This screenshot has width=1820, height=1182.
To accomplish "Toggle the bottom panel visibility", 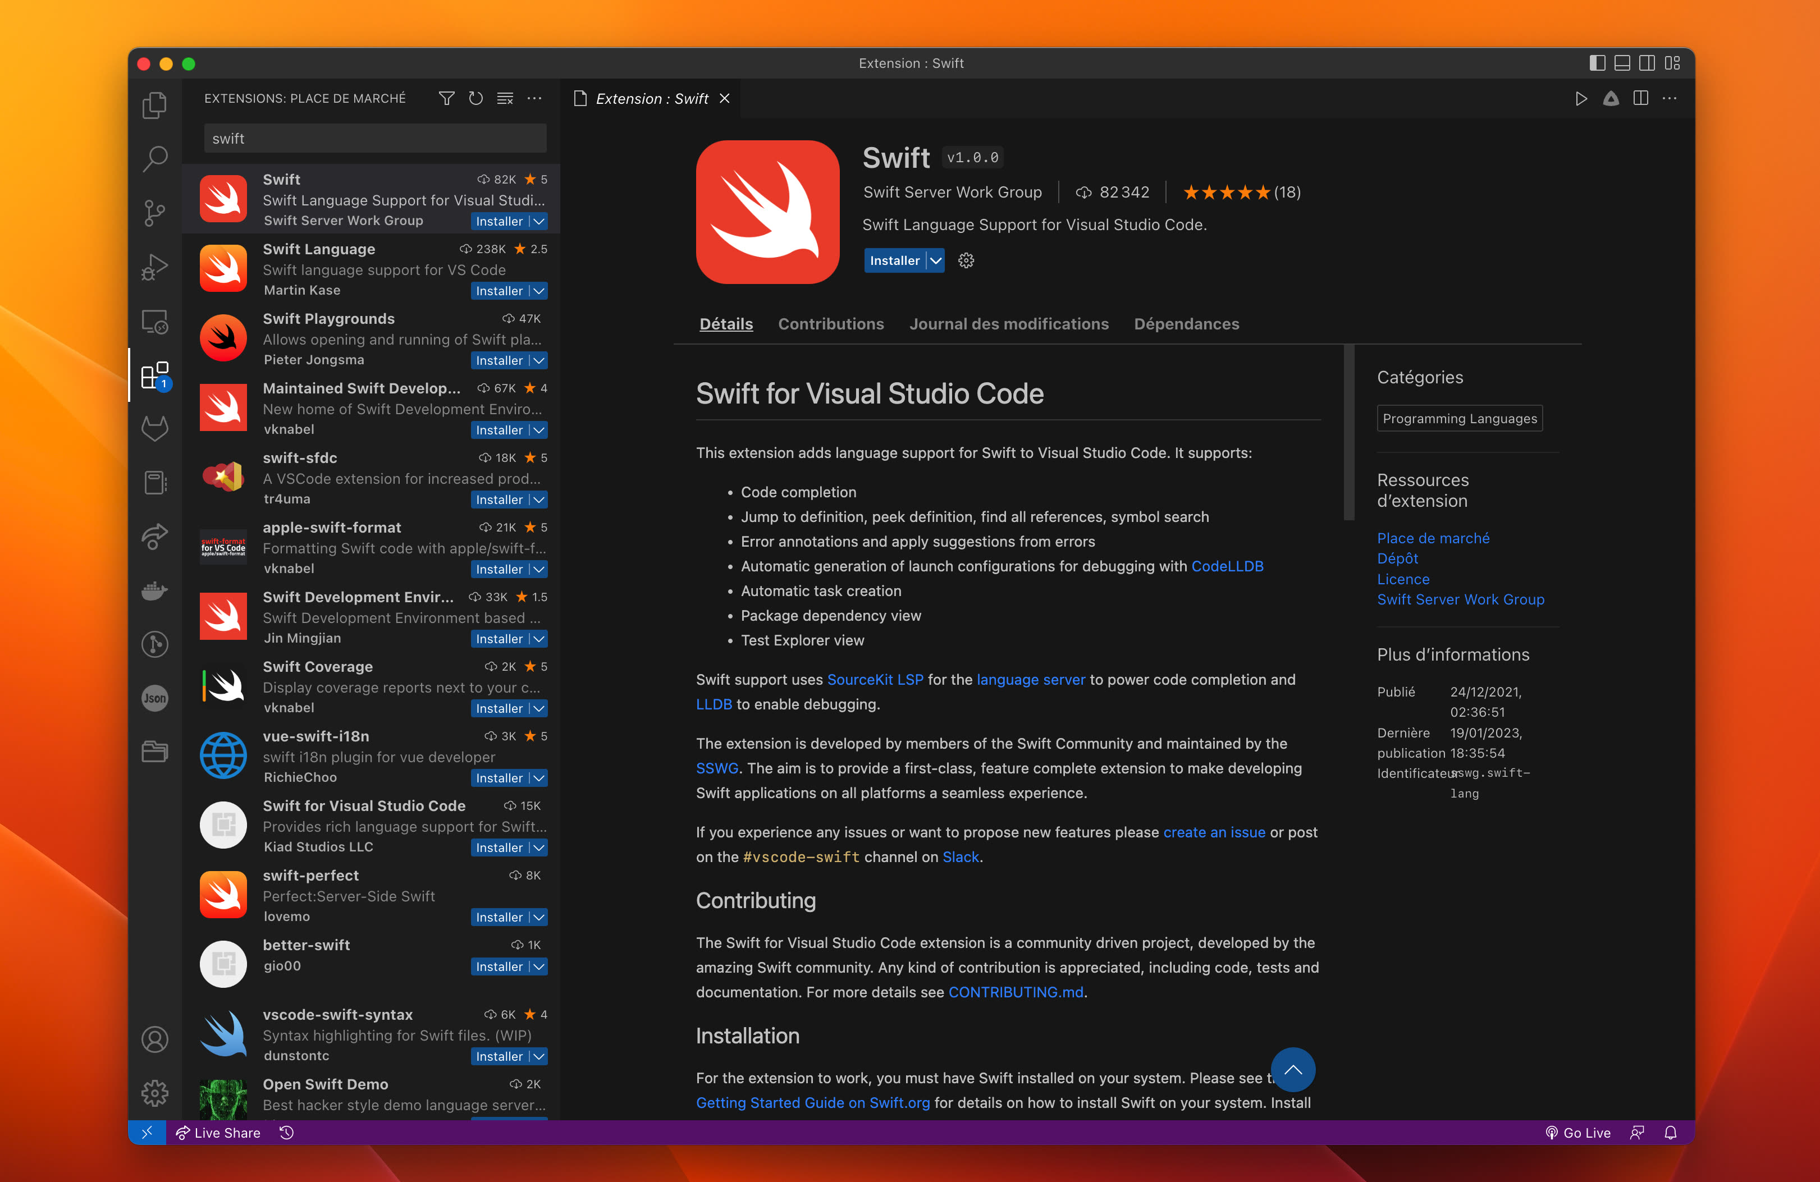I will 1622,63.
